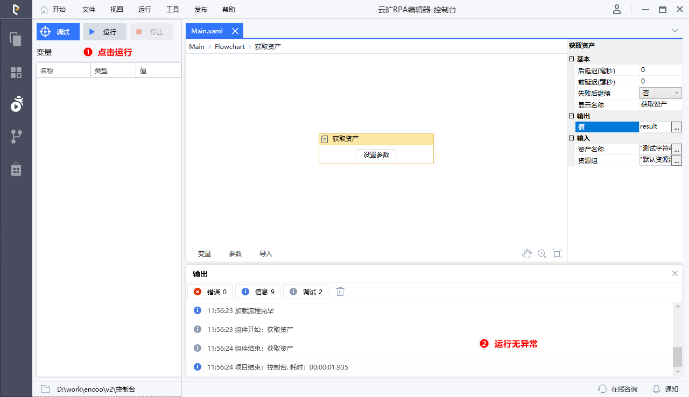Click the 停止 stop button
689x397 pixels.
pos(152,32)
